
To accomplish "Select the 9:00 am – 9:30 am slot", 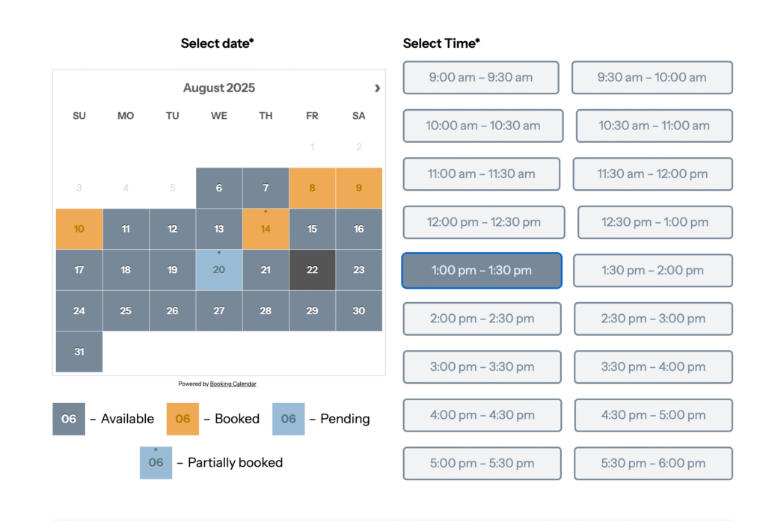I will click(x=481, y=78).
